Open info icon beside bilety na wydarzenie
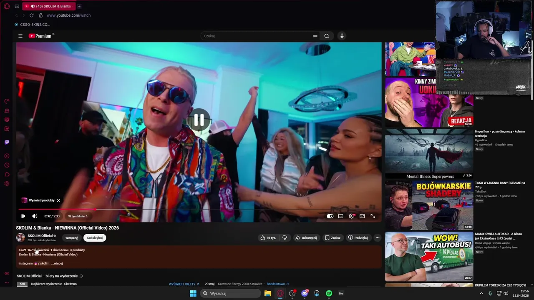The image size is (534, 300). click(x=81, y=276)
